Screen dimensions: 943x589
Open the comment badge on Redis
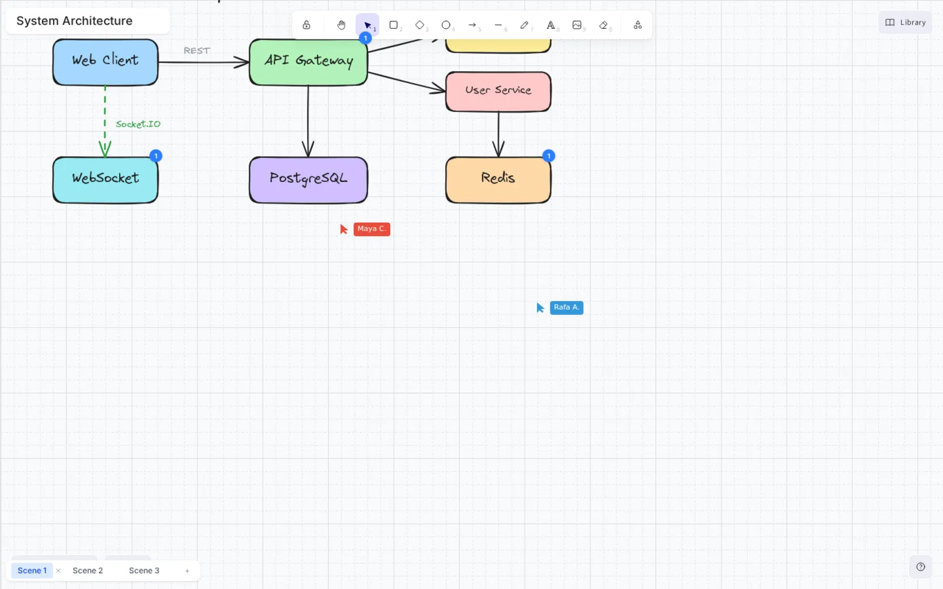(x=549, y=156)
